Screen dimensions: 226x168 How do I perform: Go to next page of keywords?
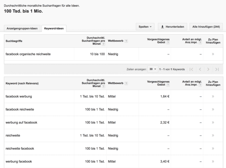click(208, 69)
